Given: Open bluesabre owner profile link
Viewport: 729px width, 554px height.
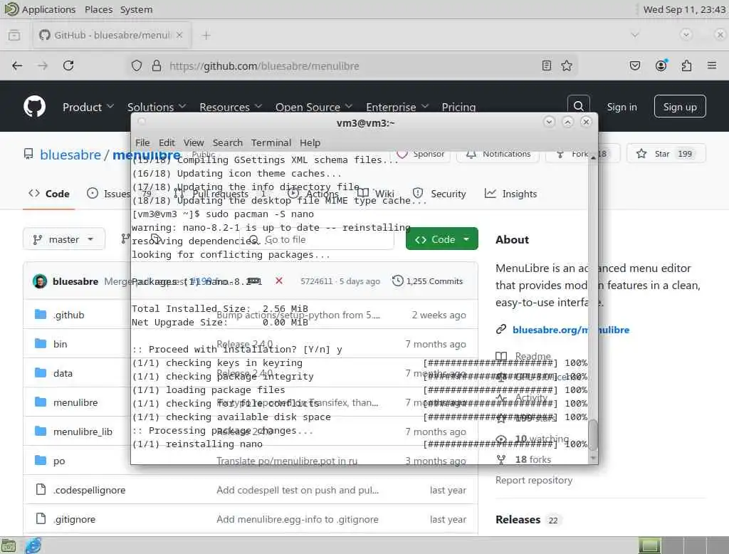Looking at the screenshot, I should (70, 155).
